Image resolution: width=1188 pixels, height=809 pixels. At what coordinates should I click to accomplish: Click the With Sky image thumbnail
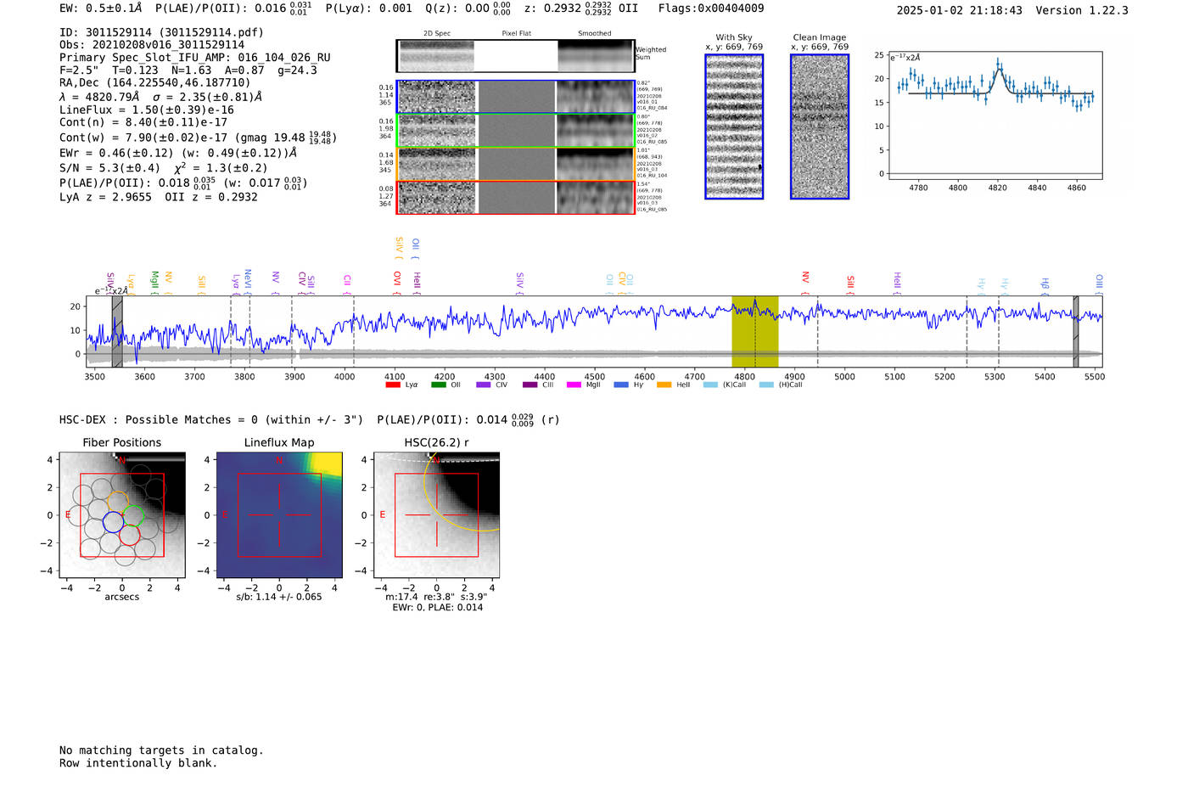[734, 126]
